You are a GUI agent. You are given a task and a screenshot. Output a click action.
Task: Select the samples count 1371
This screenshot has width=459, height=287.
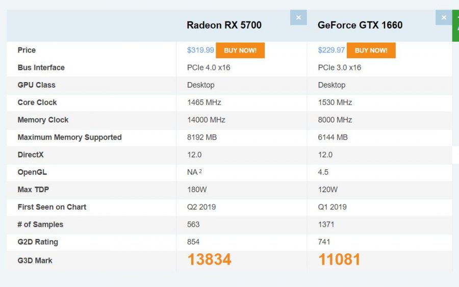click(326, 224)
